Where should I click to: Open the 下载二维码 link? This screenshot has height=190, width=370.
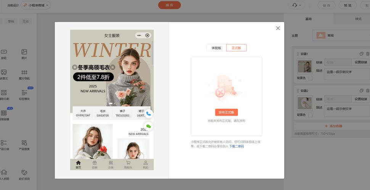coord(236,146)
